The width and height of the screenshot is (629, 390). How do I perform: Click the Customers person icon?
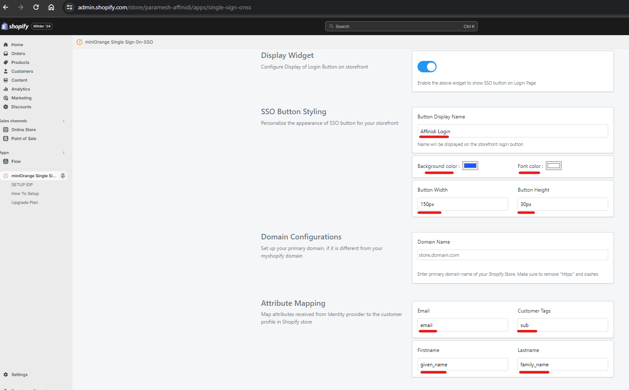(x=6, y=71)
